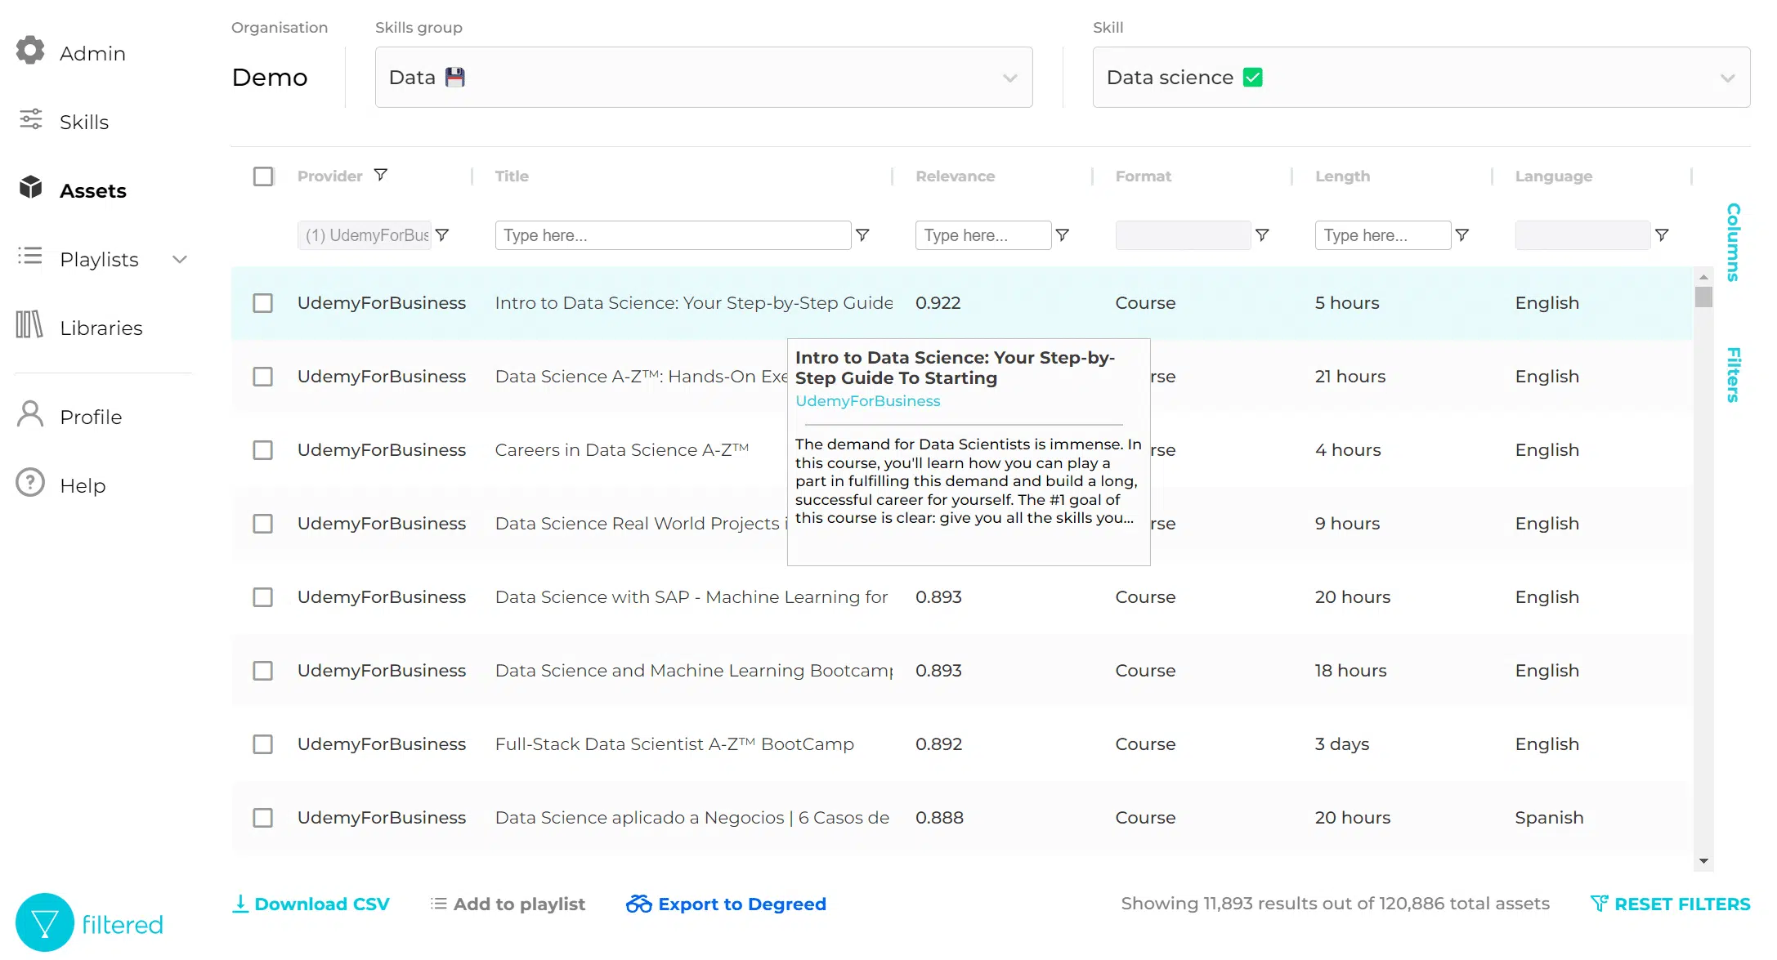The image size is (1777, 960).
Task: Tick the select-all header checkbox
Action: tap(263, 176)
